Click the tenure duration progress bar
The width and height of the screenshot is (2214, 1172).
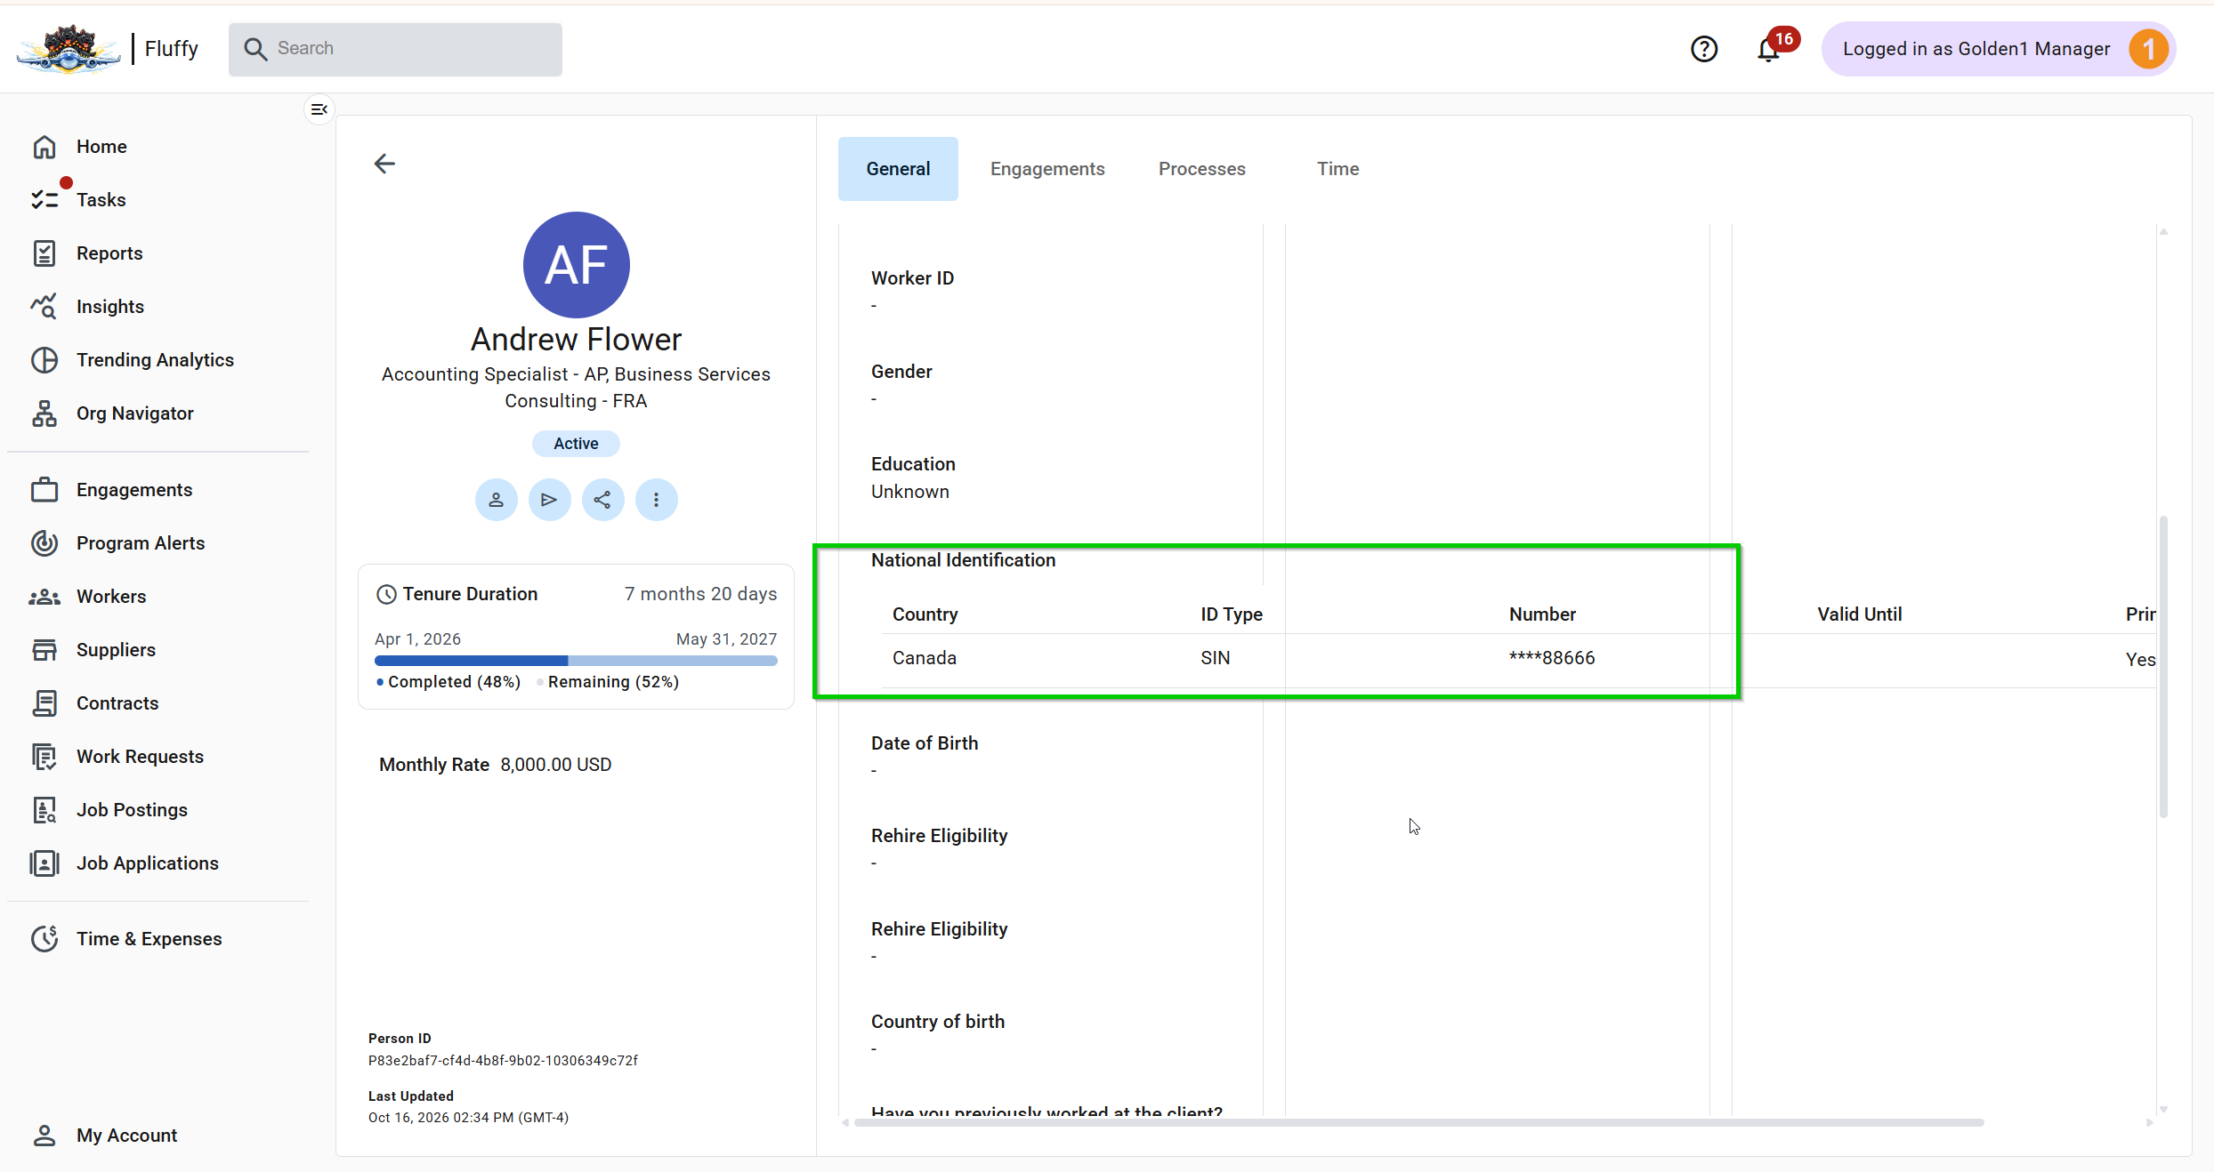point(576,661)
